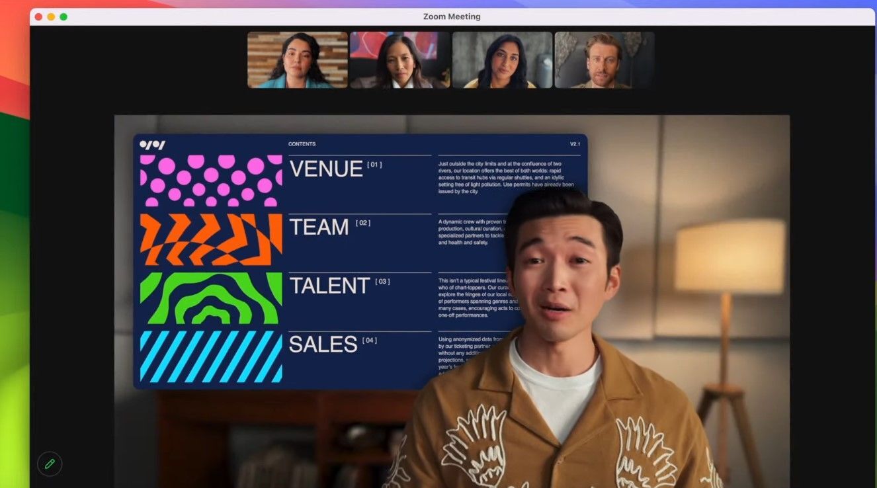Click the blue diagonal stripes pattern tile

tap(211, 356)
